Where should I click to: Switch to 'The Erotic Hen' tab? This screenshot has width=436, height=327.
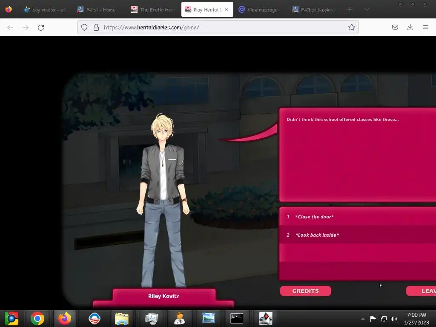coord(152,10)
